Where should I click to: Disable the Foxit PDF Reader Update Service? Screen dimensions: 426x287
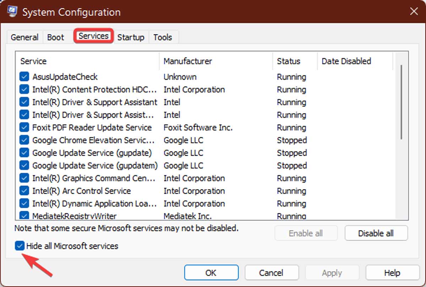tap(24, 127)
